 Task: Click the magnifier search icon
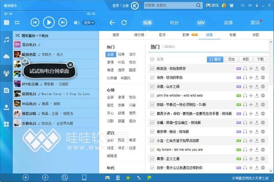[x=198, y=5]
